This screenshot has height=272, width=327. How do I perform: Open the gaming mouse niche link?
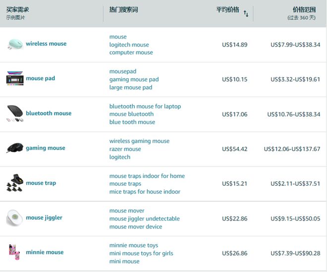45,148
